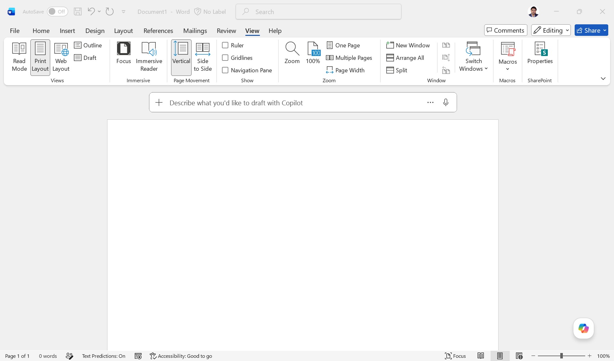The height and width of the screenshot is (361, 614).
Task: Switch to Draft view
Action: (85, 58)
